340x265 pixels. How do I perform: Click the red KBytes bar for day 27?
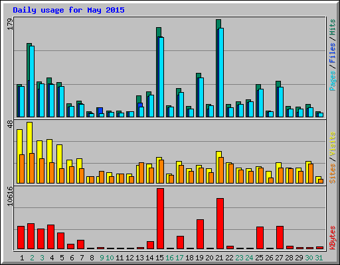280,238
